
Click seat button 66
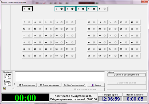click(x=135, y=56)
